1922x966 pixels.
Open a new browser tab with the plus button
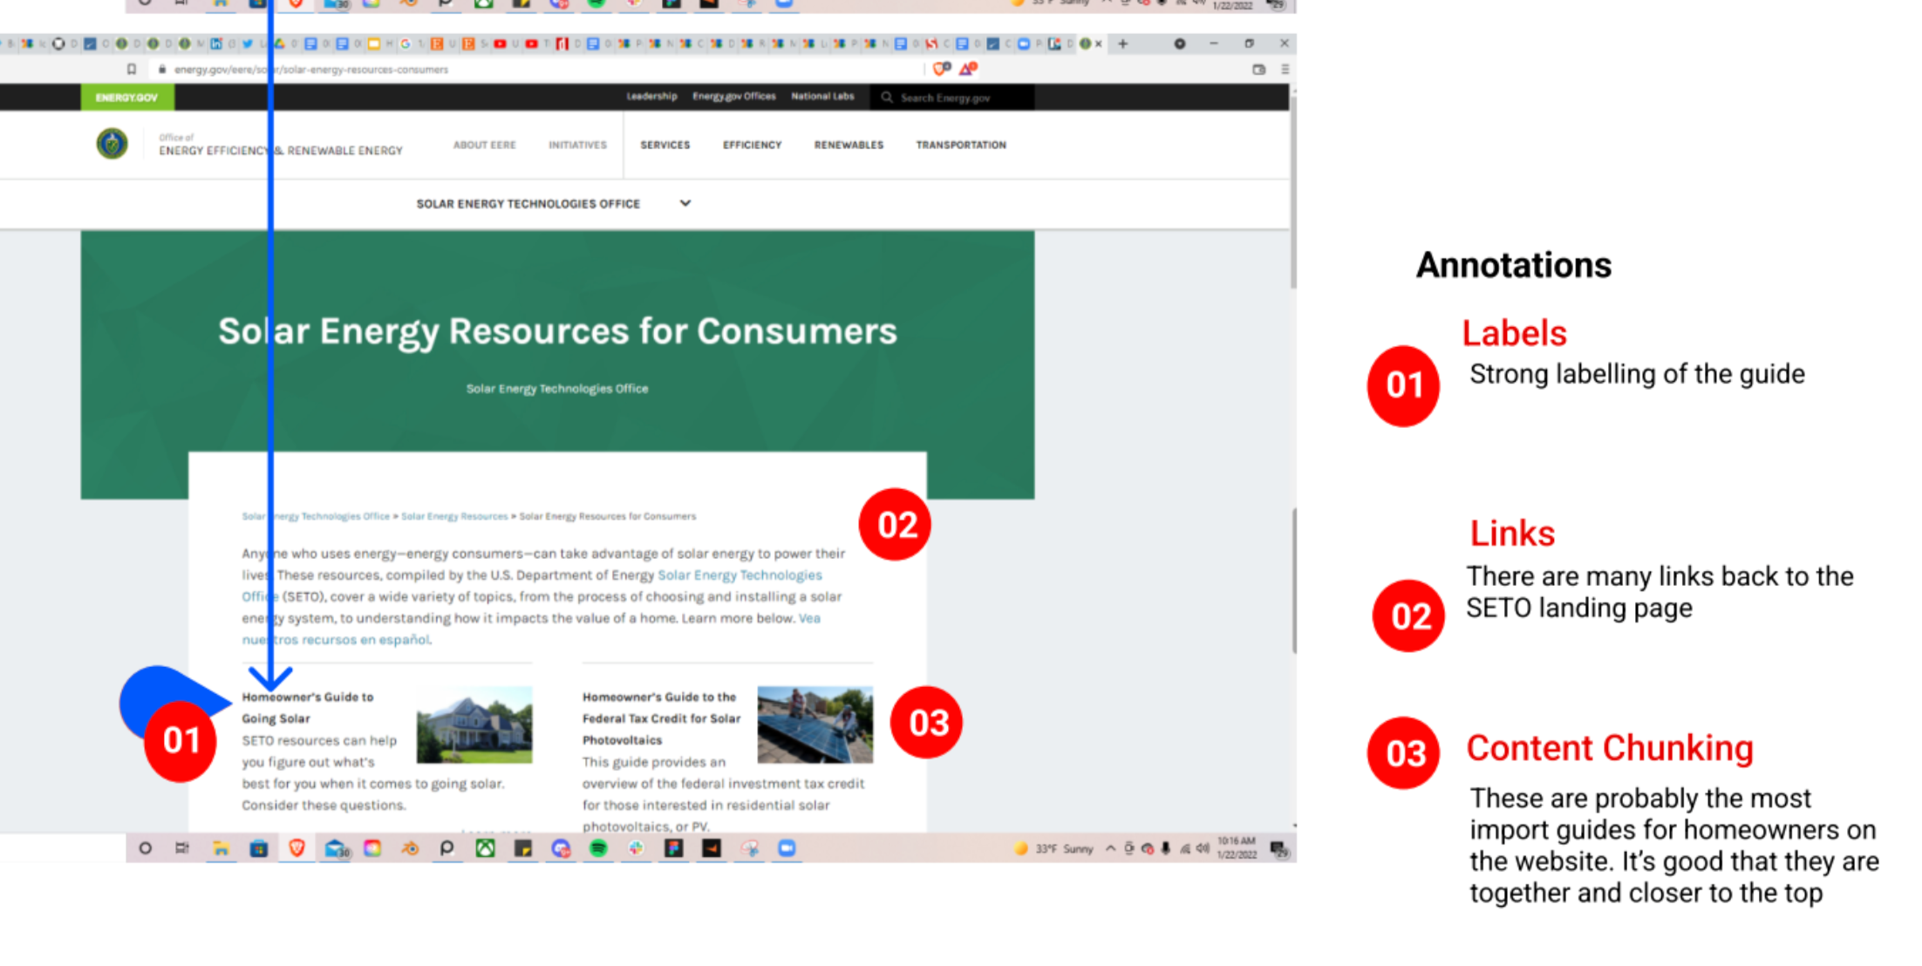[1123, 44]
